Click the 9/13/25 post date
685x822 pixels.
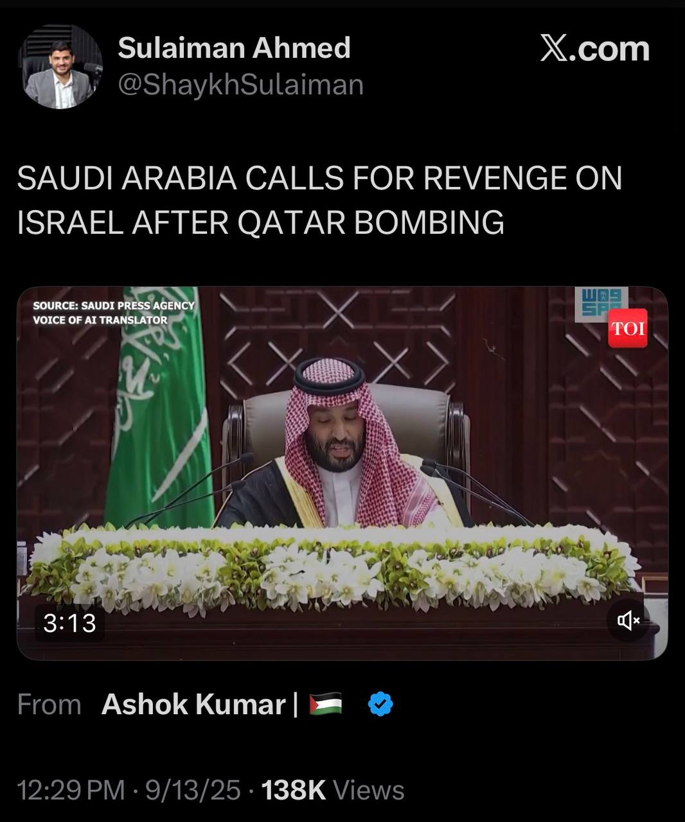pyautogui.click(x=193, y=790)
